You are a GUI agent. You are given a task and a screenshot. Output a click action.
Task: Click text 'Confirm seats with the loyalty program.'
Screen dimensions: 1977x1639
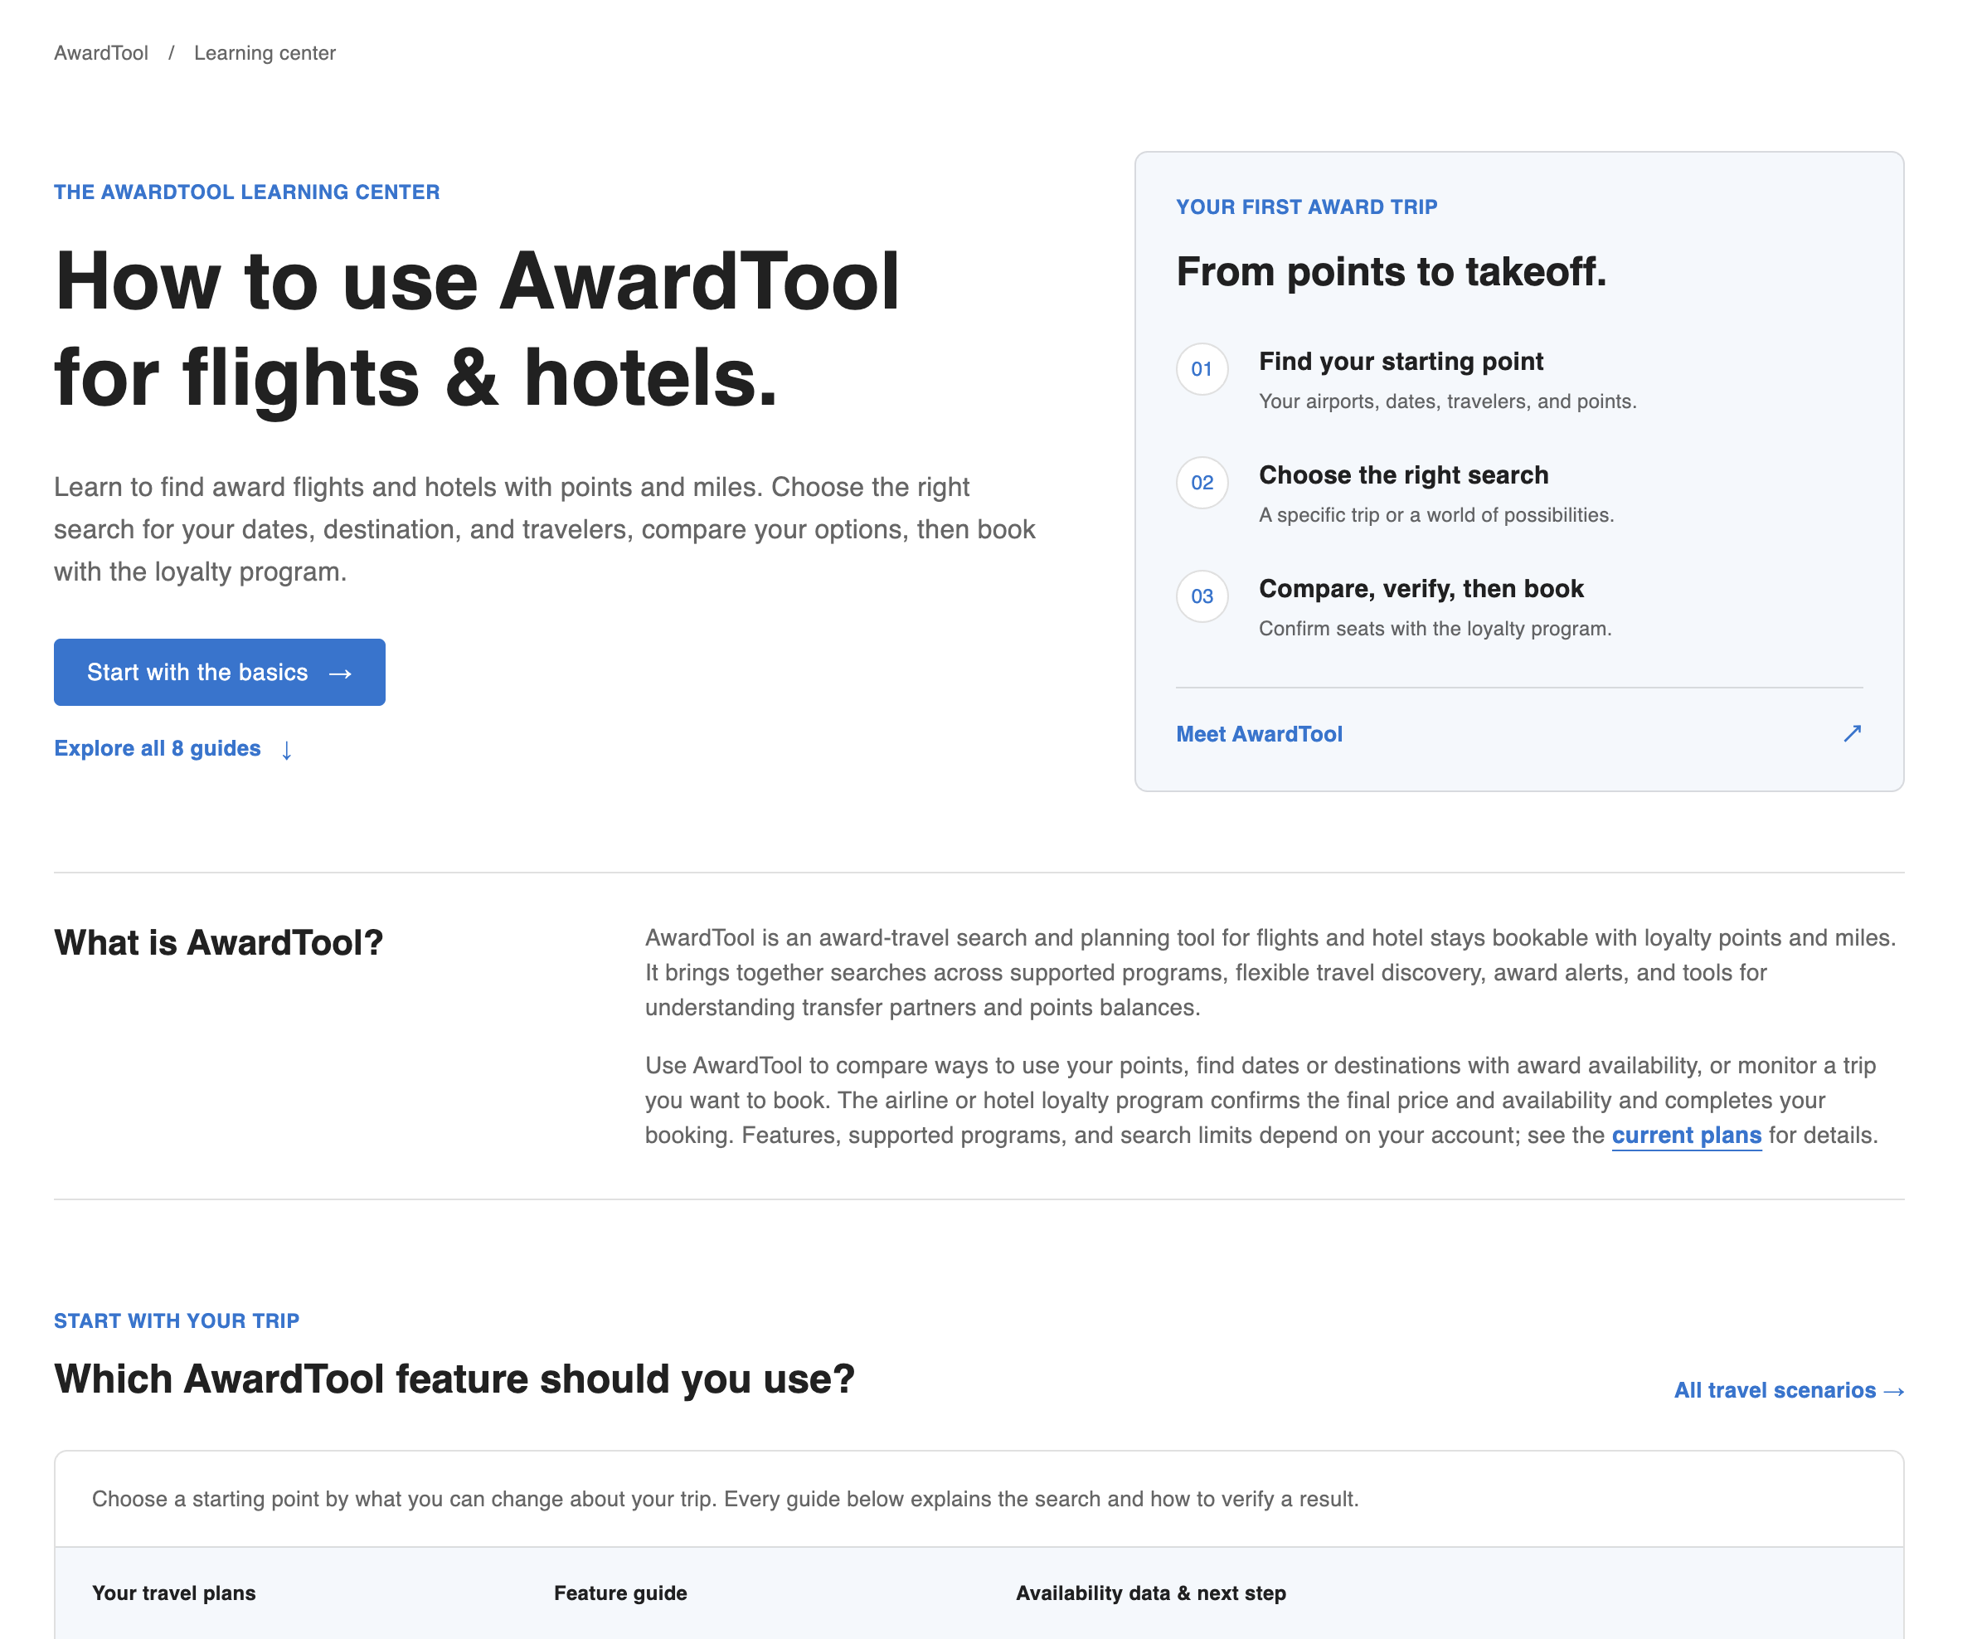[x=1435, y=629]
